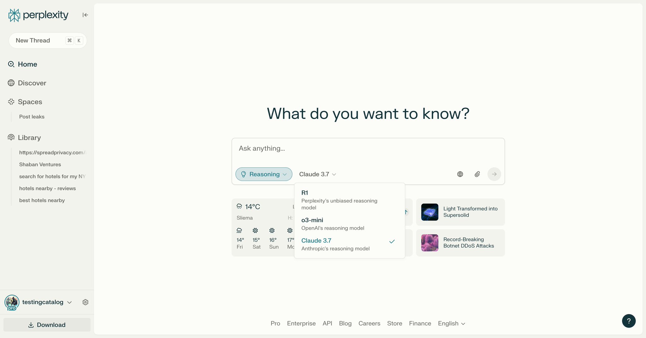Click the Home nav item

27,64
